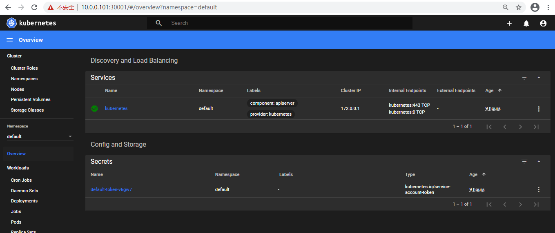Viewport: 555px width, 233px height.
Task: Collapse the Services card
Action: pos(539,77)
